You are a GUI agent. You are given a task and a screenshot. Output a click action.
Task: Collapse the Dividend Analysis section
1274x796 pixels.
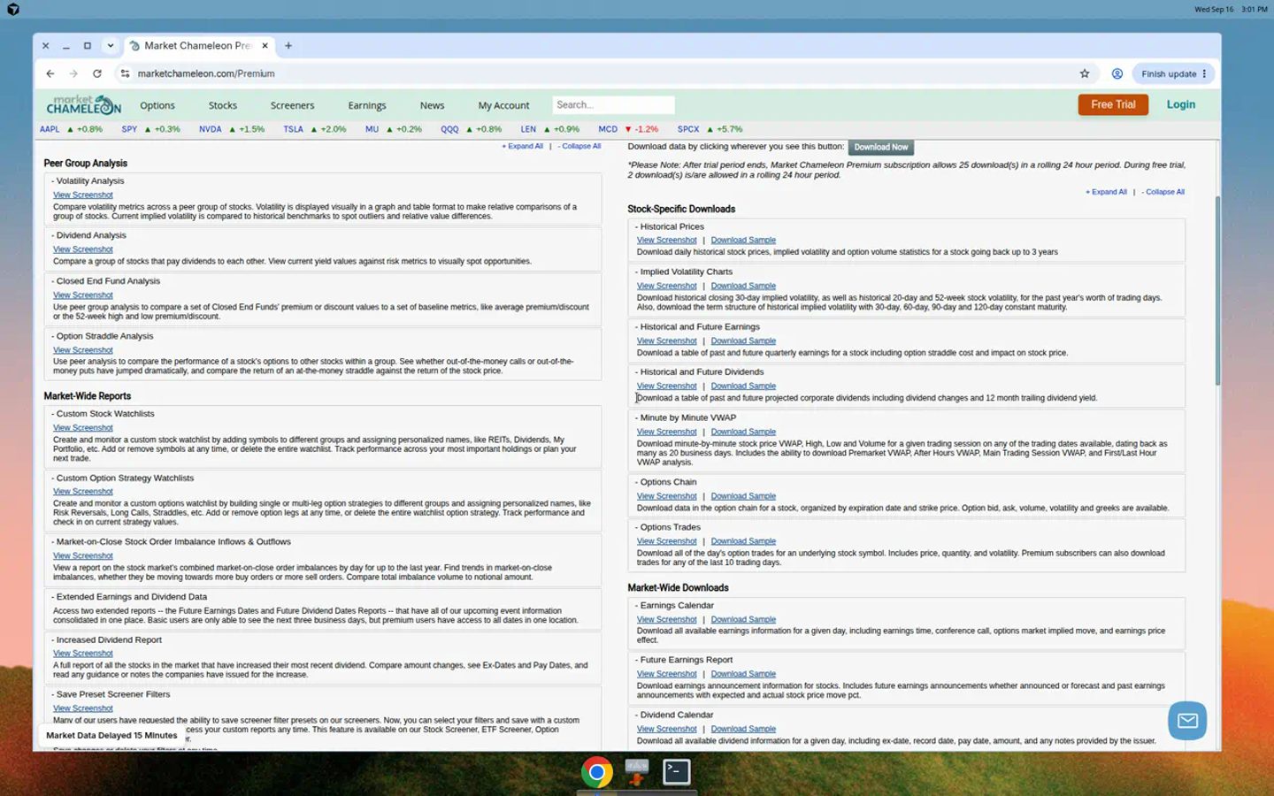[88, 235]
